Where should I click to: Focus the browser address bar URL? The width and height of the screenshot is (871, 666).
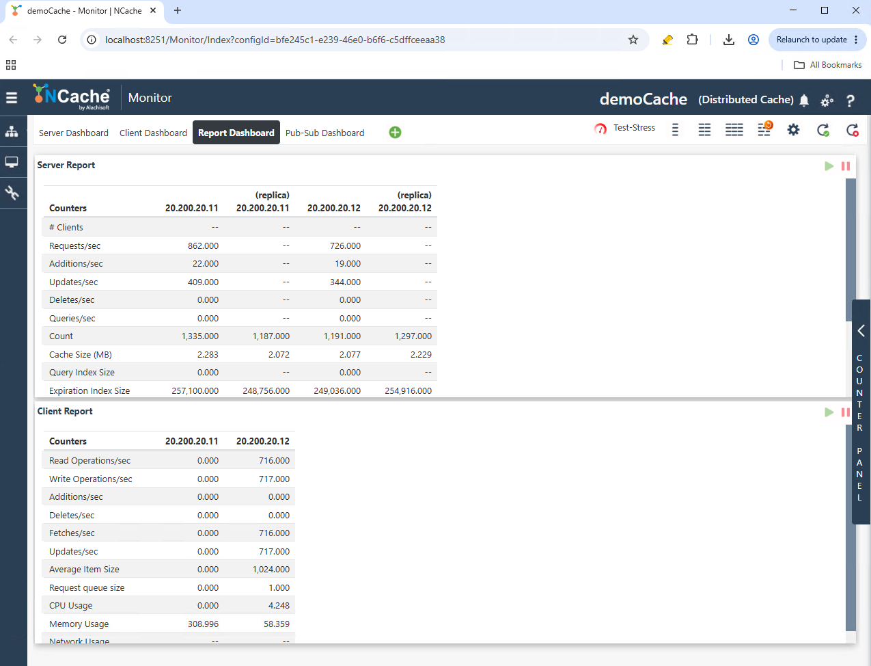pos(275,40)
